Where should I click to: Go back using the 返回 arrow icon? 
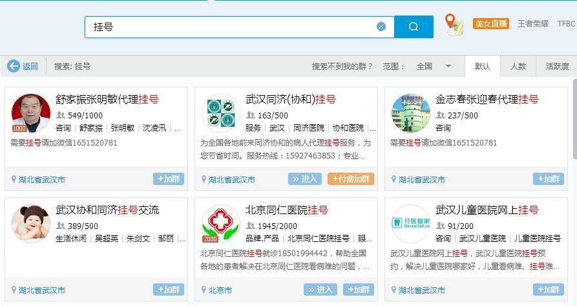tap(14, 66)
